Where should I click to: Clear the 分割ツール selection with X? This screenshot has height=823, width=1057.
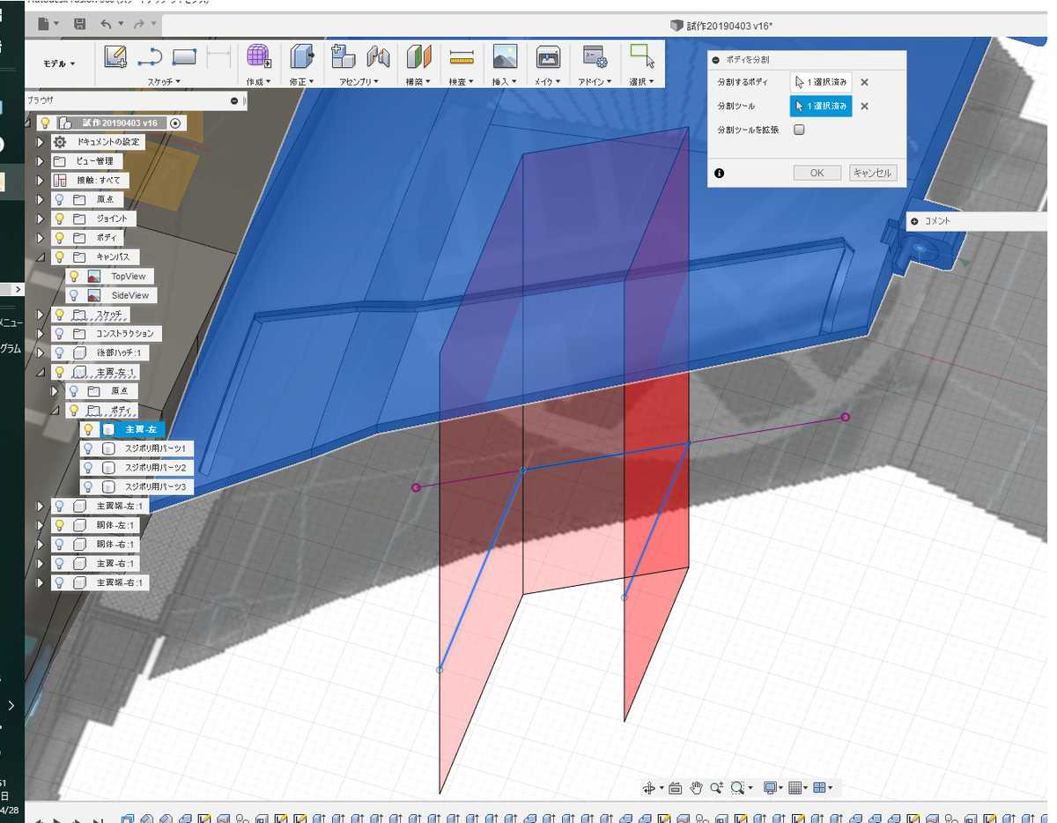[x=864, y=106]
